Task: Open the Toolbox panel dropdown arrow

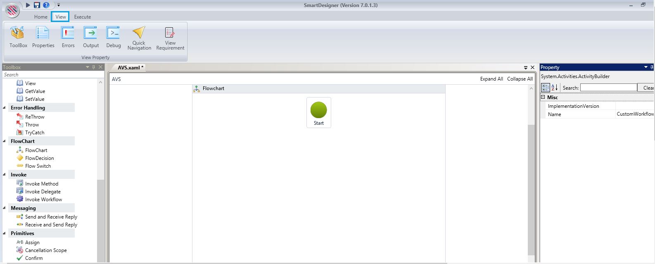Action: coord(87,67)
